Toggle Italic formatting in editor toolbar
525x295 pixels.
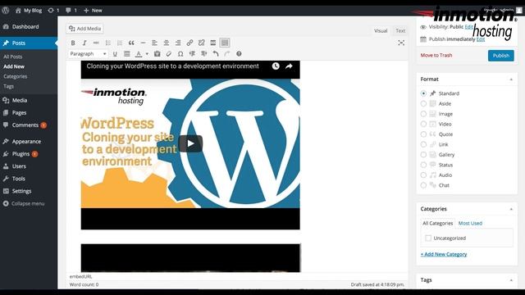point(84,43)
